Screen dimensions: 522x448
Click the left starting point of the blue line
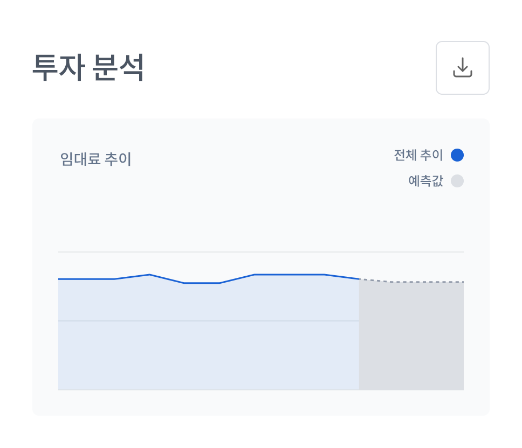[59, 279]
